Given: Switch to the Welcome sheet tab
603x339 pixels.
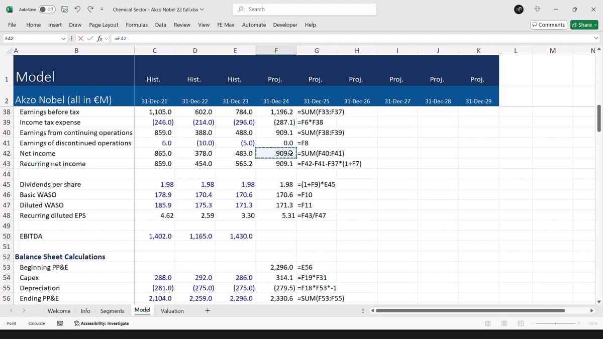Looking at the screenshot, I should pos(59,311).
